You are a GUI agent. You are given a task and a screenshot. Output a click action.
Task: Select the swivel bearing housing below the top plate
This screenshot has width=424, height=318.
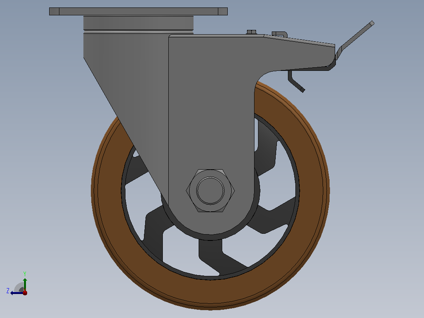click(138, 23)
